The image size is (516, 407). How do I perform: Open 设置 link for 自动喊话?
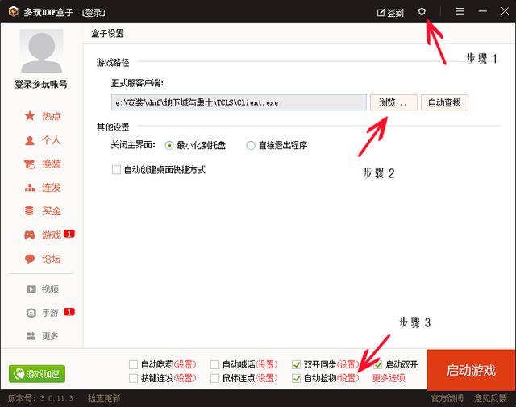coord(267,364)
